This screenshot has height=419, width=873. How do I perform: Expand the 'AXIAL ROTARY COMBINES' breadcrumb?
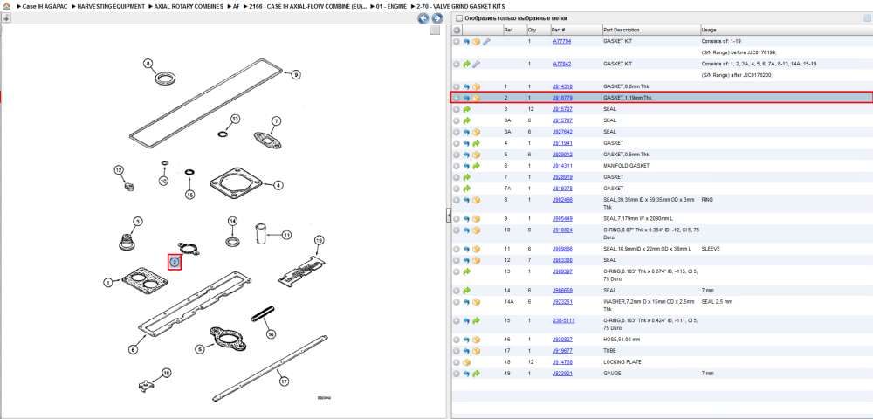pos(188,6)
